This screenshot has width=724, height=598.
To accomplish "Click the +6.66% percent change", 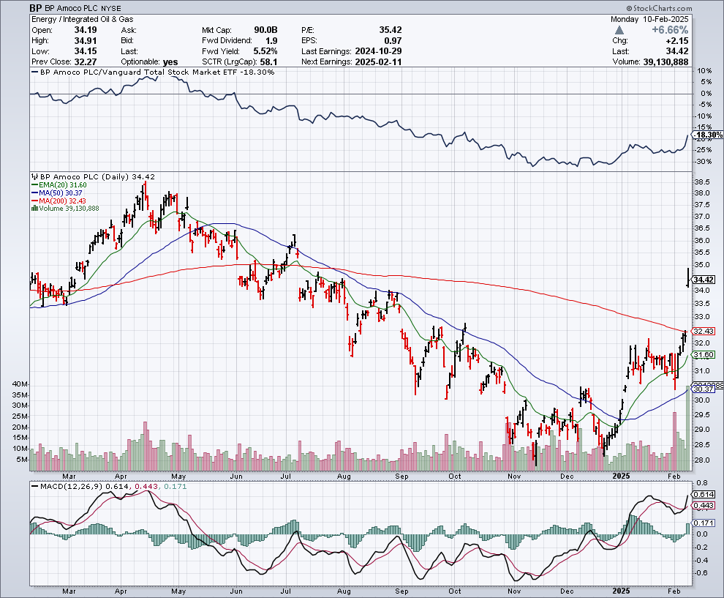I will (670, 30).
